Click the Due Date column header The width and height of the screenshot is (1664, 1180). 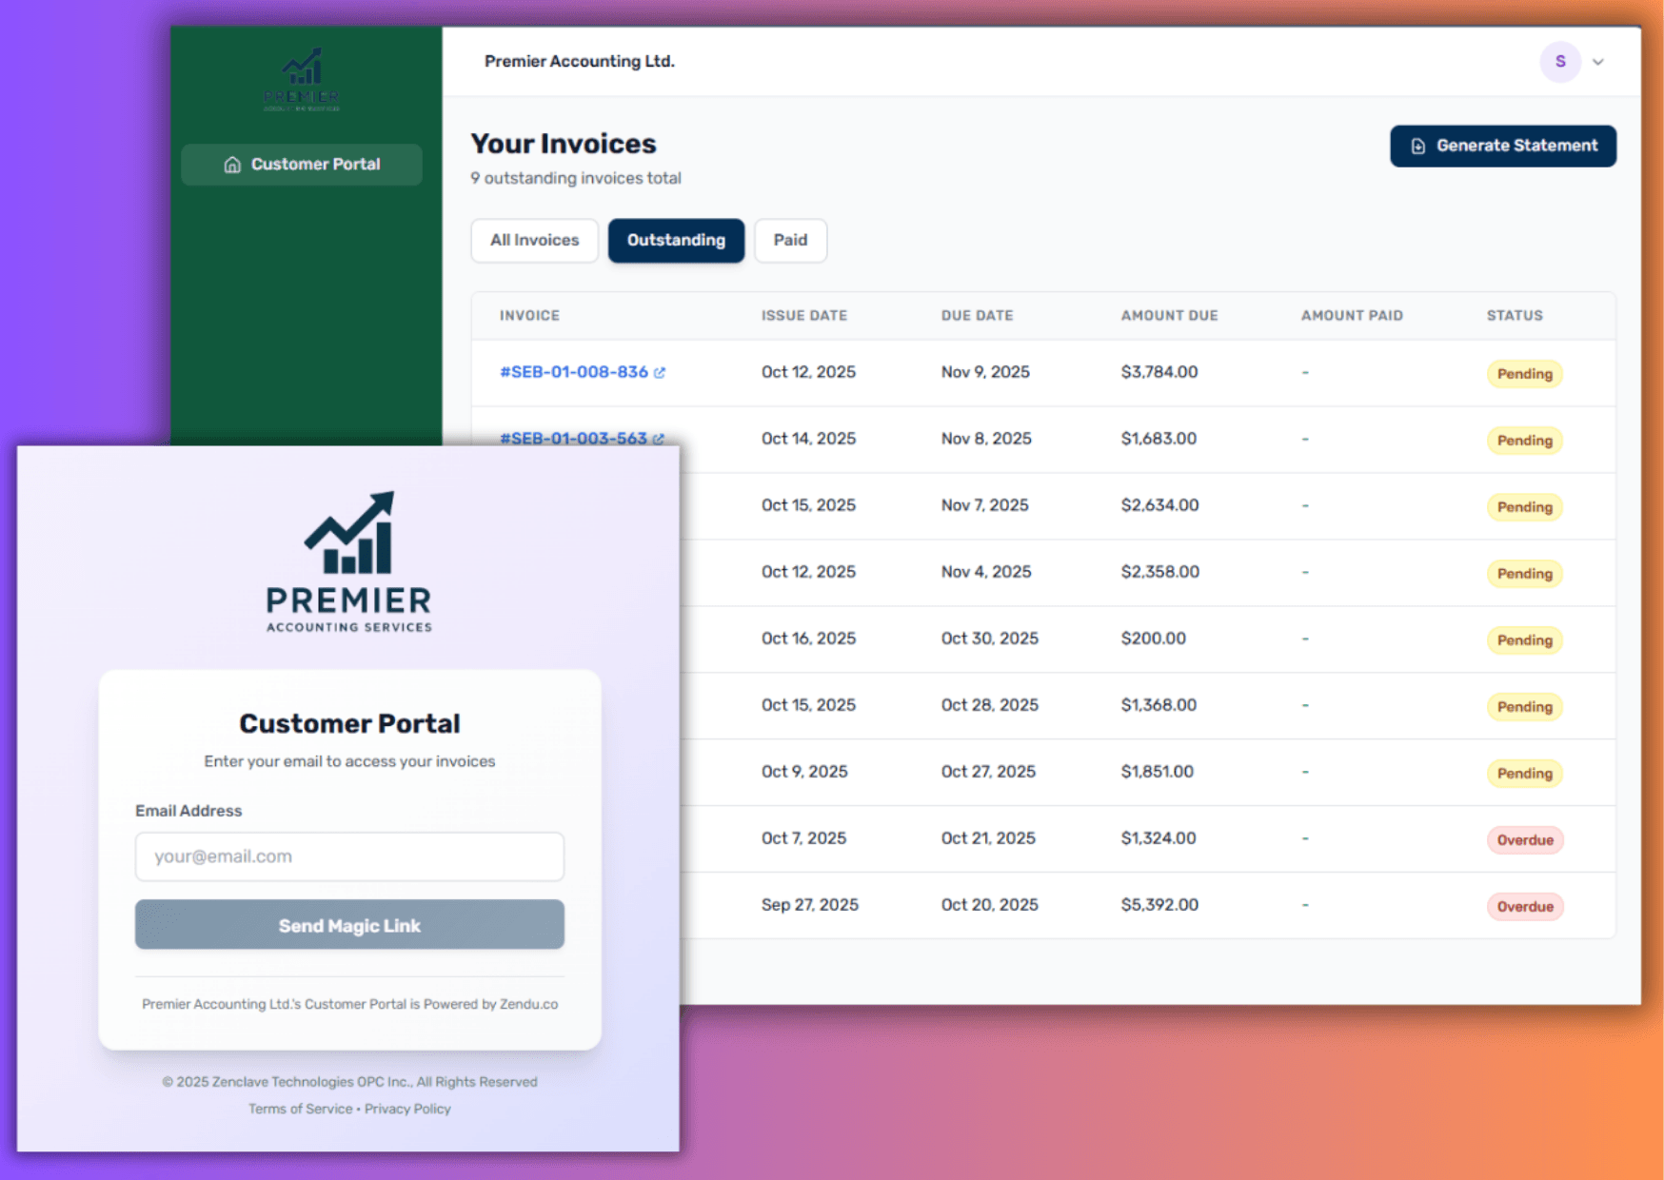coord(977,316)
